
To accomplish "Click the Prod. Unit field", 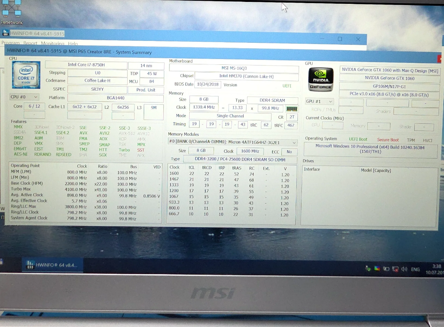I will [x=146, y=90].
